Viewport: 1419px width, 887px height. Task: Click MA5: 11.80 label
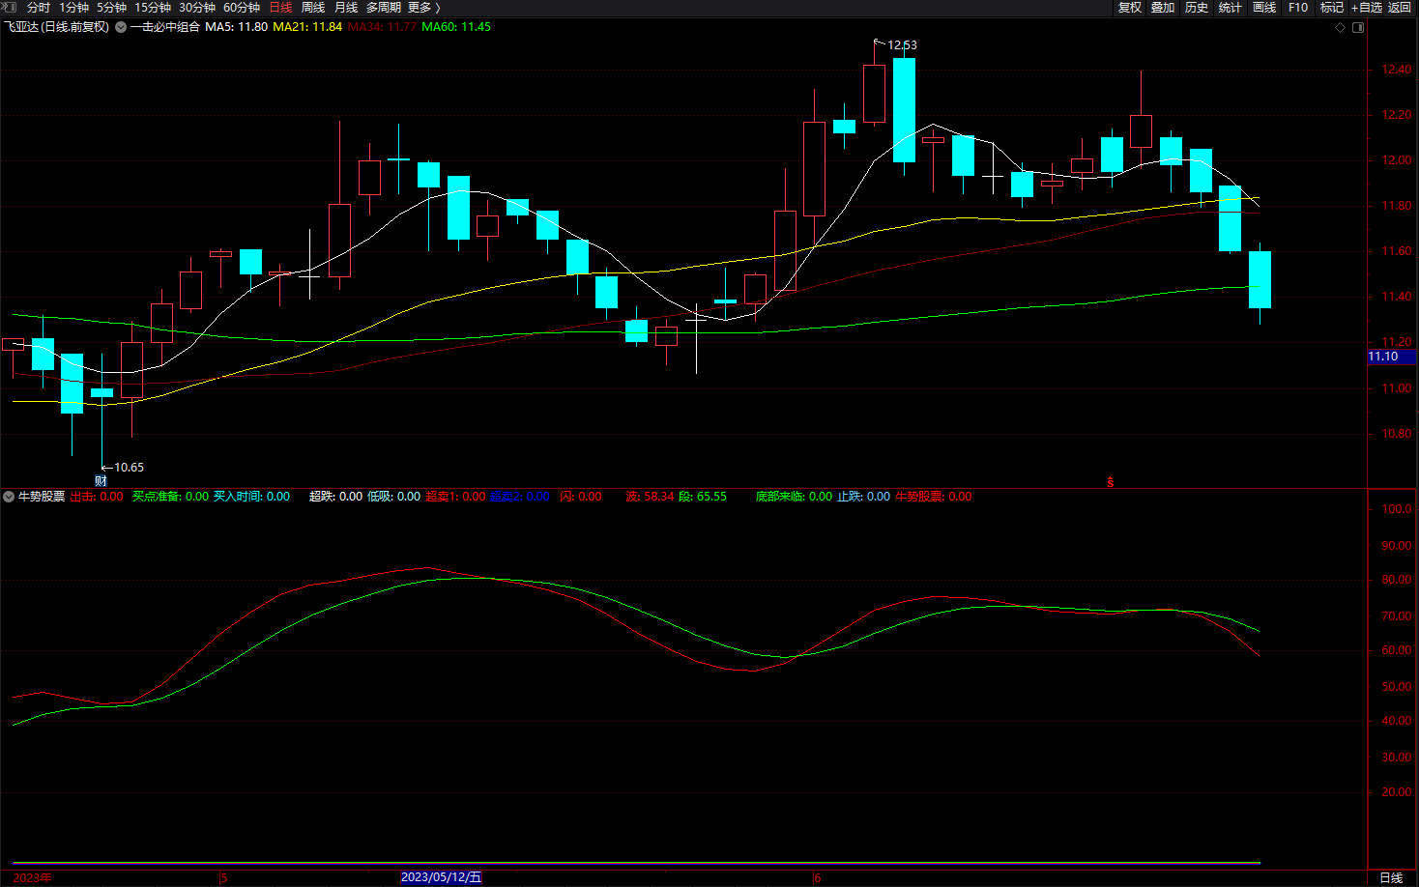(236, 27)
